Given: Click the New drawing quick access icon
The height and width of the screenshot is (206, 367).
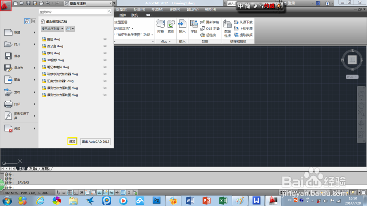Looking at the screenshot, I should (15, 3).
